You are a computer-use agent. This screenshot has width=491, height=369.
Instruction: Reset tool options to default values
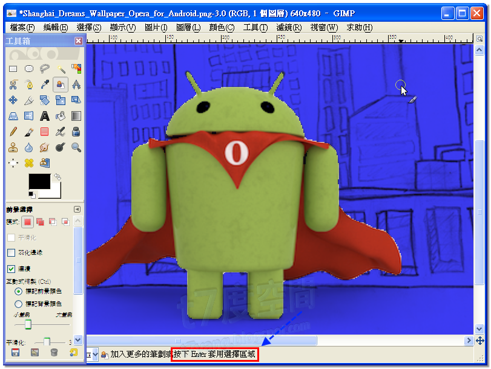(x=74, y=353)
